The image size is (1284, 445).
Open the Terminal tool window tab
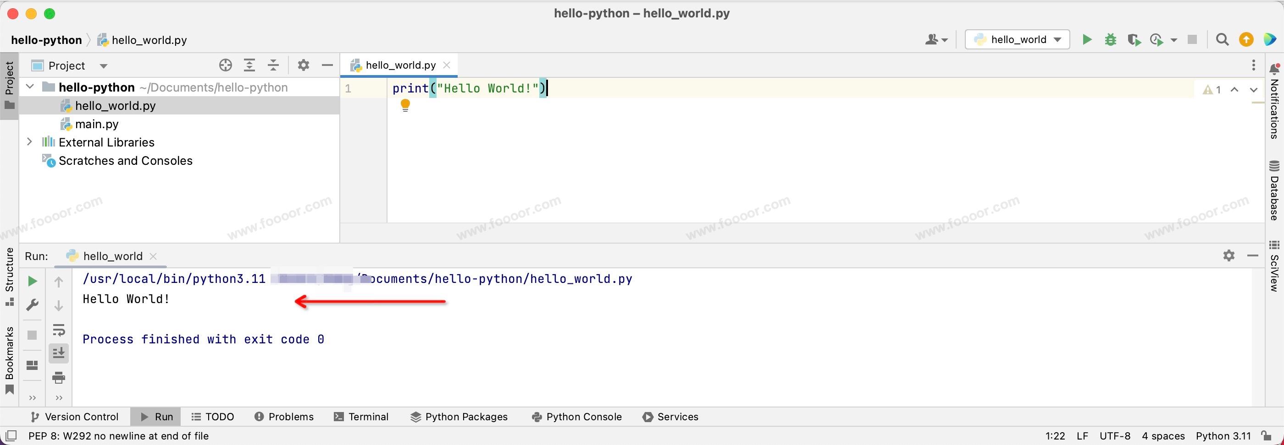coord(361,417)
